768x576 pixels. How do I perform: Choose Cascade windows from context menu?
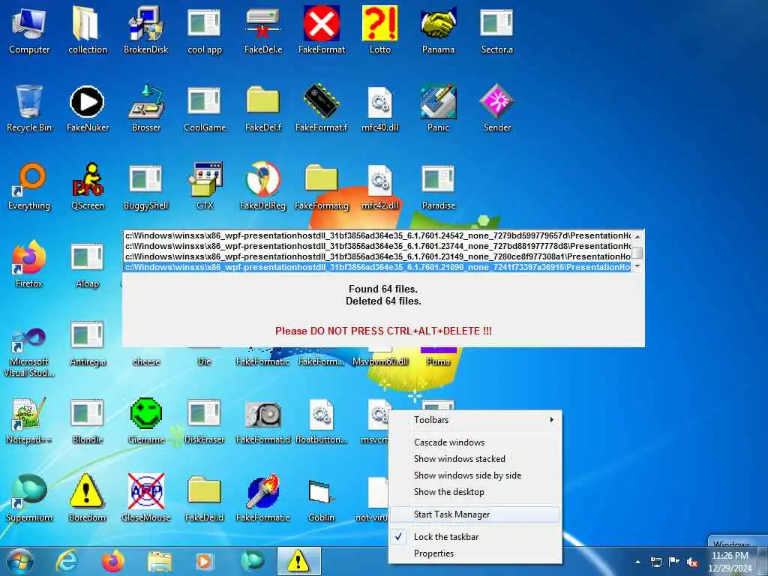point(475,442)
